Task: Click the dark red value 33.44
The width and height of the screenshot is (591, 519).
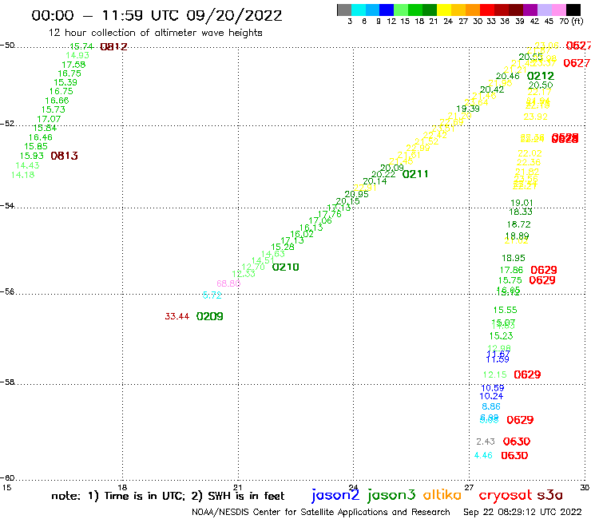Action: [x=177, y=316]
